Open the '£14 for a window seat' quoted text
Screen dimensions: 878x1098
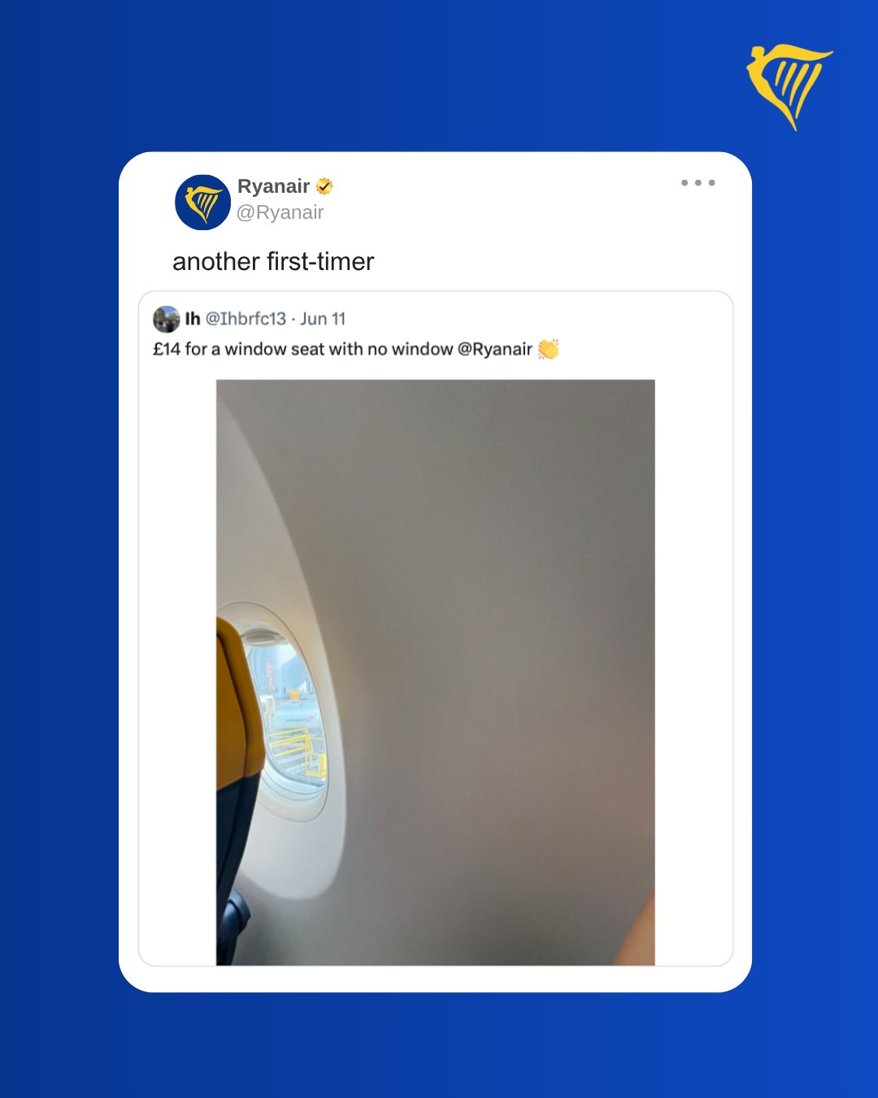point(342,349)
